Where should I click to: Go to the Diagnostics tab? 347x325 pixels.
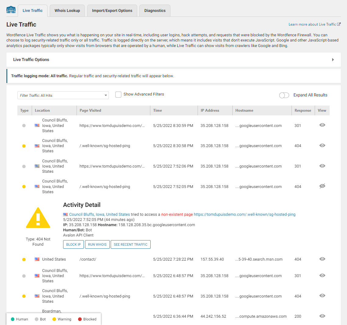[x=155, y=11]
